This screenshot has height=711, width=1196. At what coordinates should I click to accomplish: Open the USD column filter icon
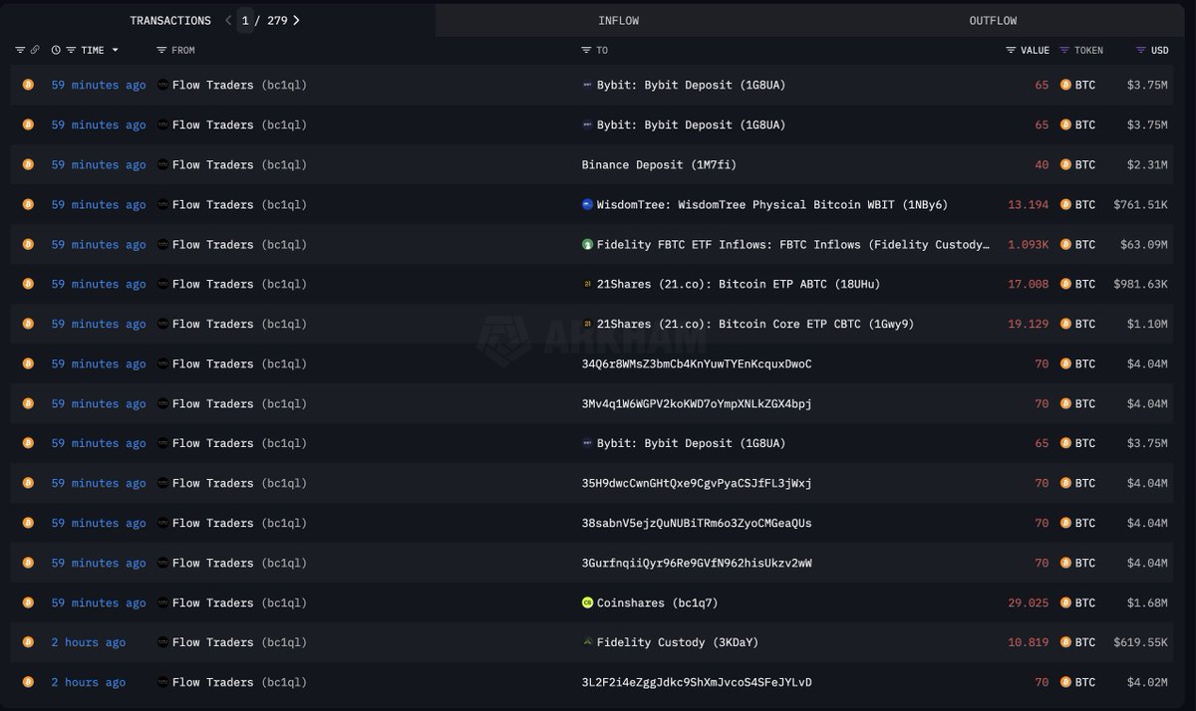click(x=1141, y=50)
